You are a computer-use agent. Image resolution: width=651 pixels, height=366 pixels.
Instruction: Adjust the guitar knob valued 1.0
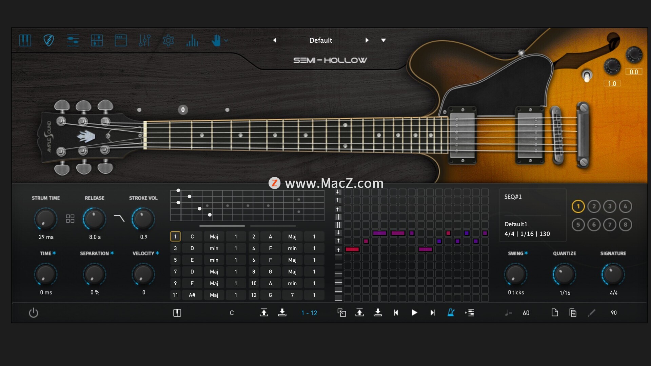tap(612, 66)
